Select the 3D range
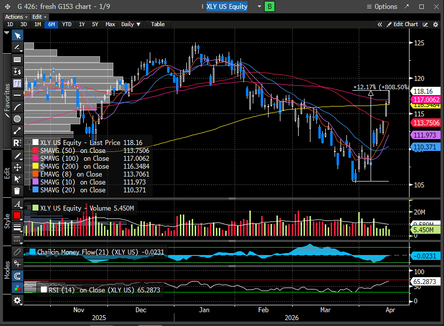444x326 pixels. click(x=24, y=24)
